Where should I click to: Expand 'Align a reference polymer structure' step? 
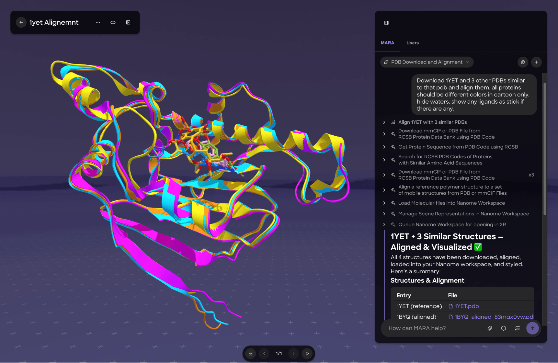coord(384,190)
